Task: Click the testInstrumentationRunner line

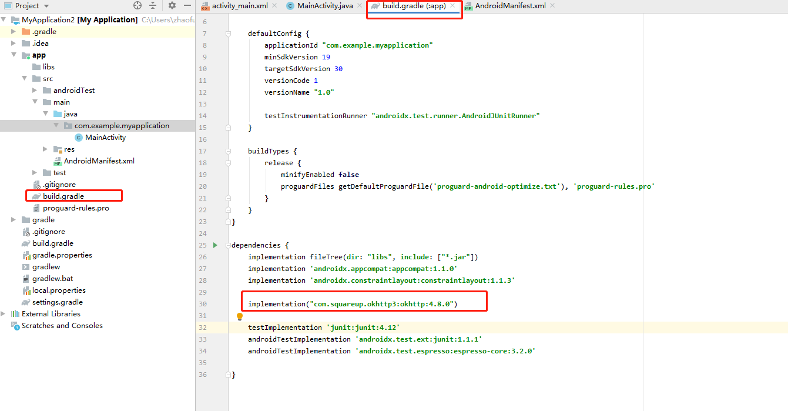Action: pos(402,116)
